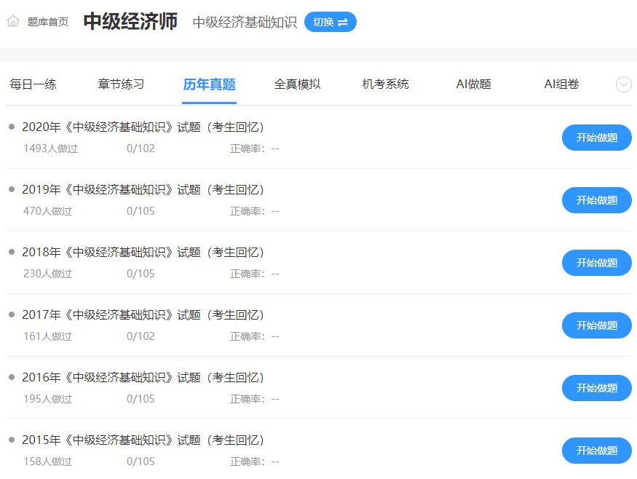Open the 全真模拟 full simulation tab

click(296, 84)
